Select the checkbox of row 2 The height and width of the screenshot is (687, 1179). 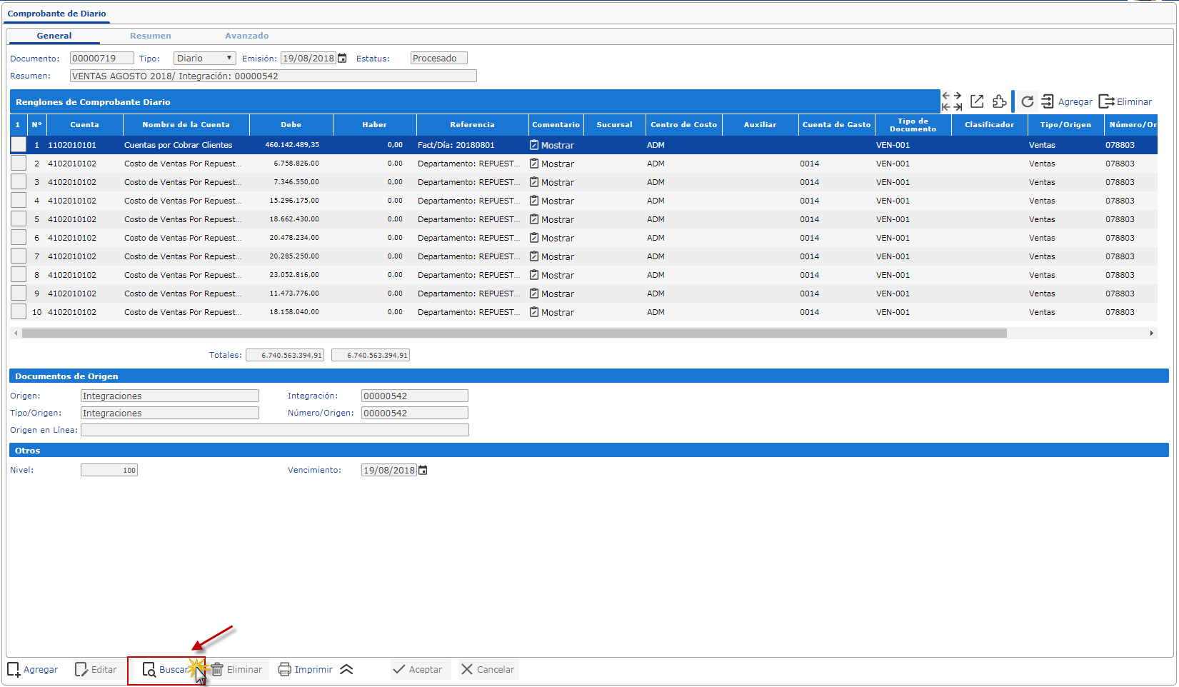point(19,163)
